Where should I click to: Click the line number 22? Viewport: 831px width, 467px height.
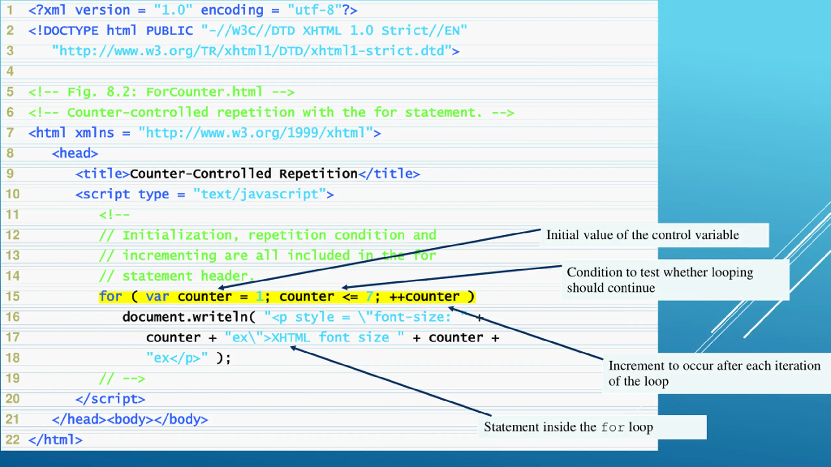coord(13,440)
